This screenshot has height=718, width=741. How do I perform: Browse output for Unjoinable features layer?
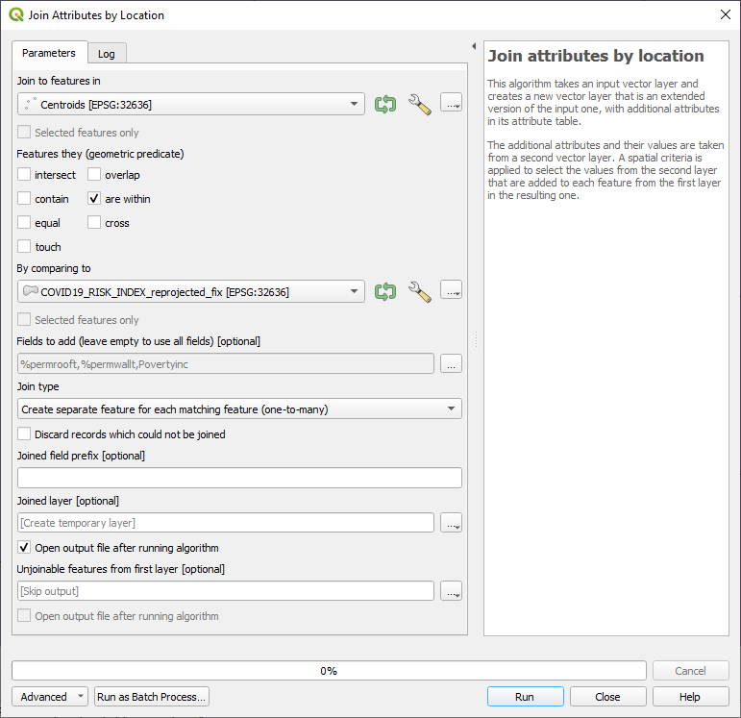(x=451, y=591)
